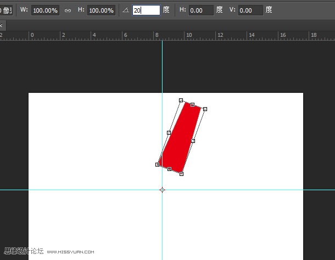Screen dimensions: 335x260
Task: Click the horizontal ruler at mark 10
Action: [188, 35]
